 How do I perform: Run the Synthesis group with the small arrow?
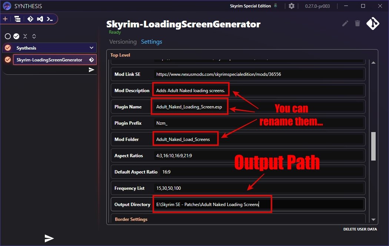point(92,70)
